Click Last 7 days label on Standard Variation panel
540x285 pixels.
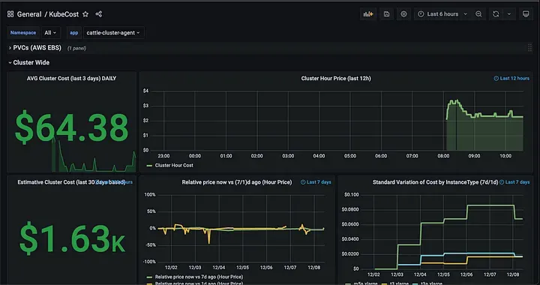click(514, 182)
